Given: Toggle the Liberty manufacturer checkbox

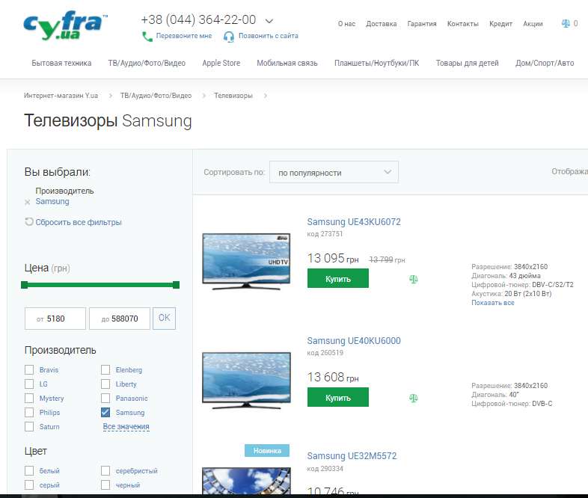Looking at the screenshot, I should (x=105, y=384).
